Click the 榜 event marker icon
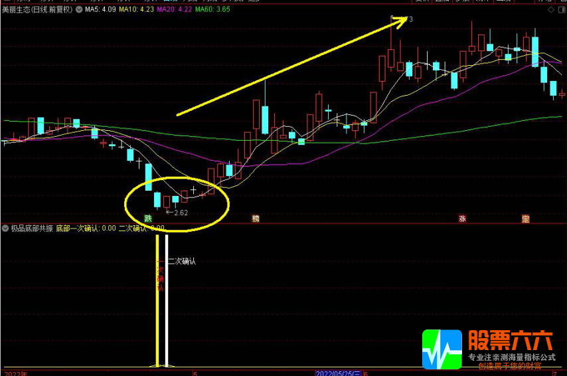This screenshot has height=376, width=567. click(256, 218)
